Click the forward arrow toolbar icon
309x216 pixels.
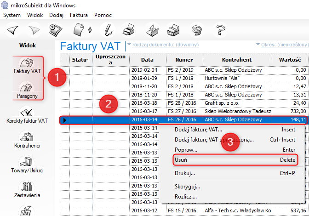(34, 30)
